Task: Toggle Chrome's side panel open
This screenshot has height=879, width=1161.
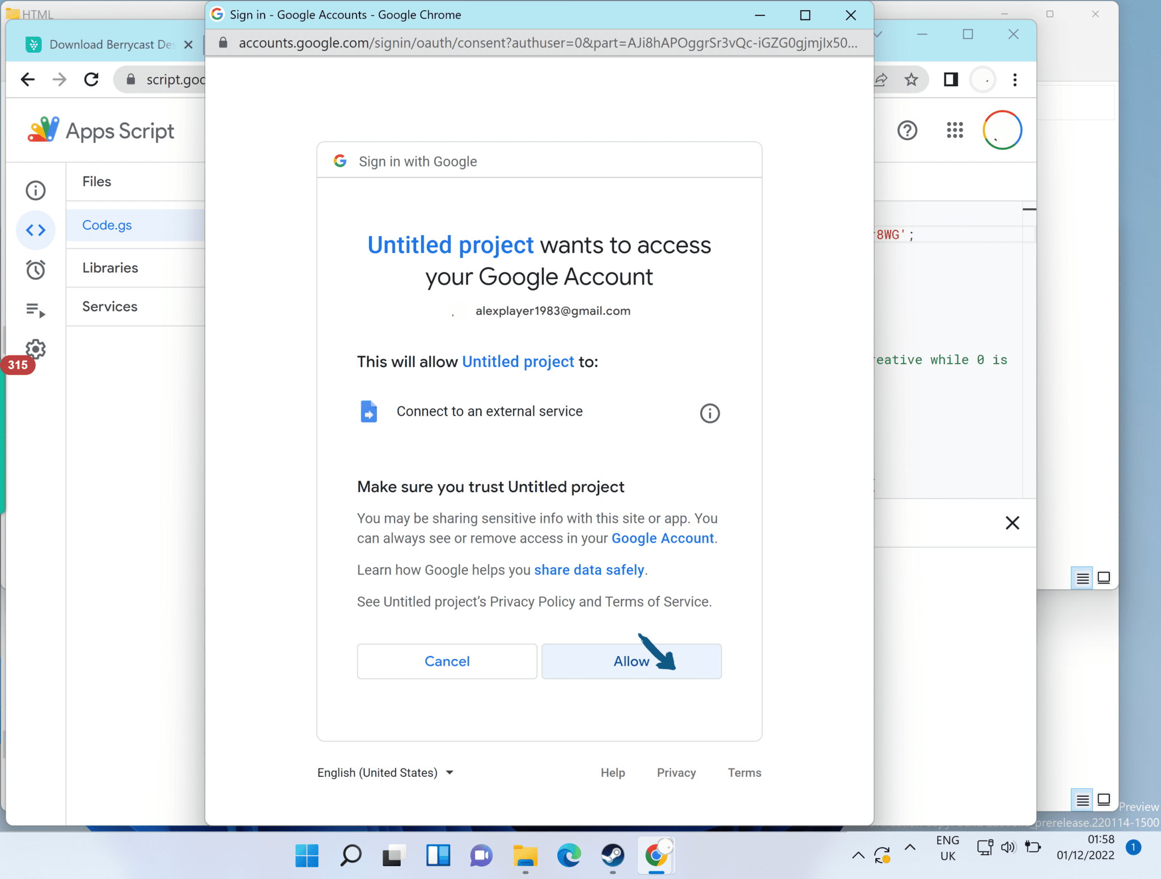Action: (x=950, y=79)
